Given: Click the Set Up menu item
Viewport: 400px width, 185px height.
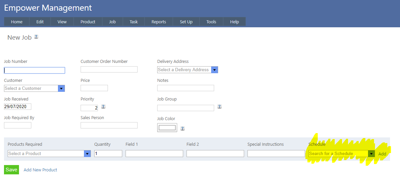Looking at the screenshot, I should coord(186,22).
